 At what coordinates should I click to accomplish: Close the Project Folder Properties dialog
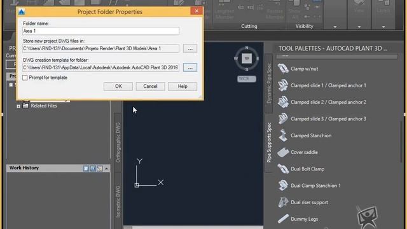[197, 11]
